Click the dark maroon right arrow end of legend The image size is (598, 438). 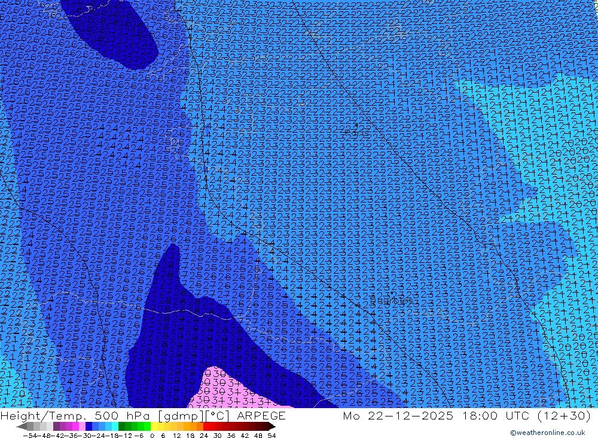(x=272, y=427)
